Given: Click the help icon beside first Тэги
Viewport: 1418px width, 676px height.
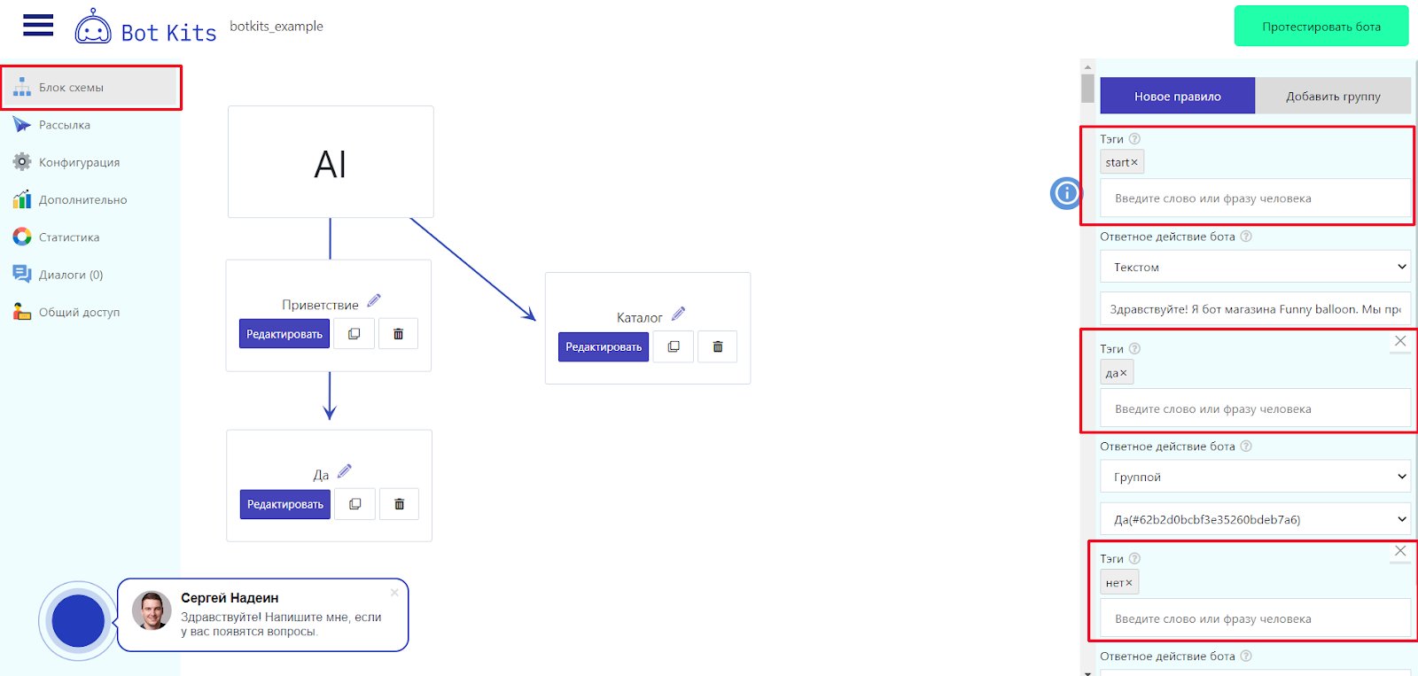Looking at the screenshot, I should pos(1134,139).
